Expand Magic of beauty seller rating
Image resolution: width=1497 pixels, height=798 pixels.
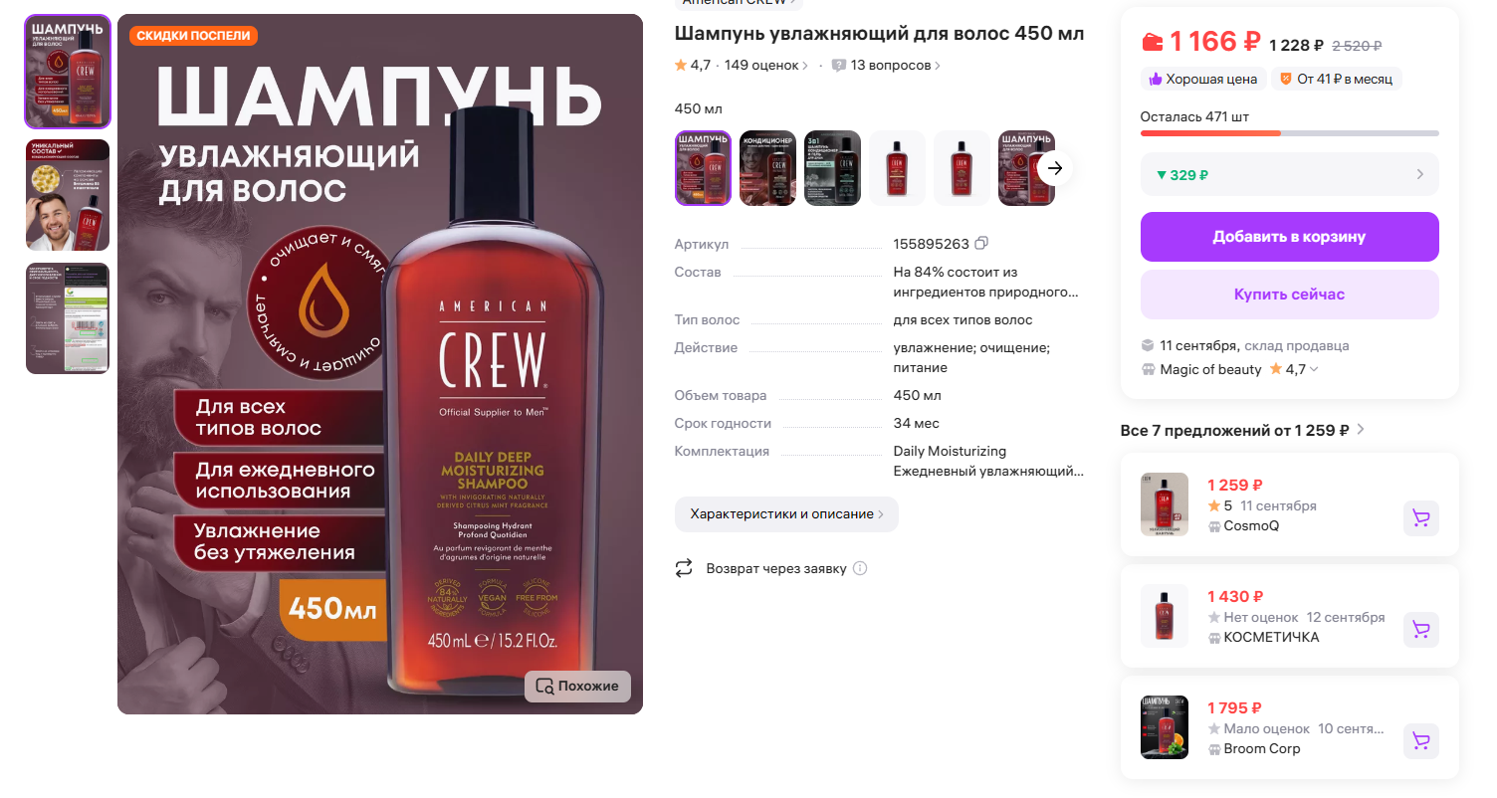tap(1314, 369)
